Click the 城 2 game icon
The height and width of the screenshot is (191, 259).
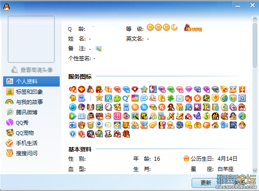pos(99,107)
